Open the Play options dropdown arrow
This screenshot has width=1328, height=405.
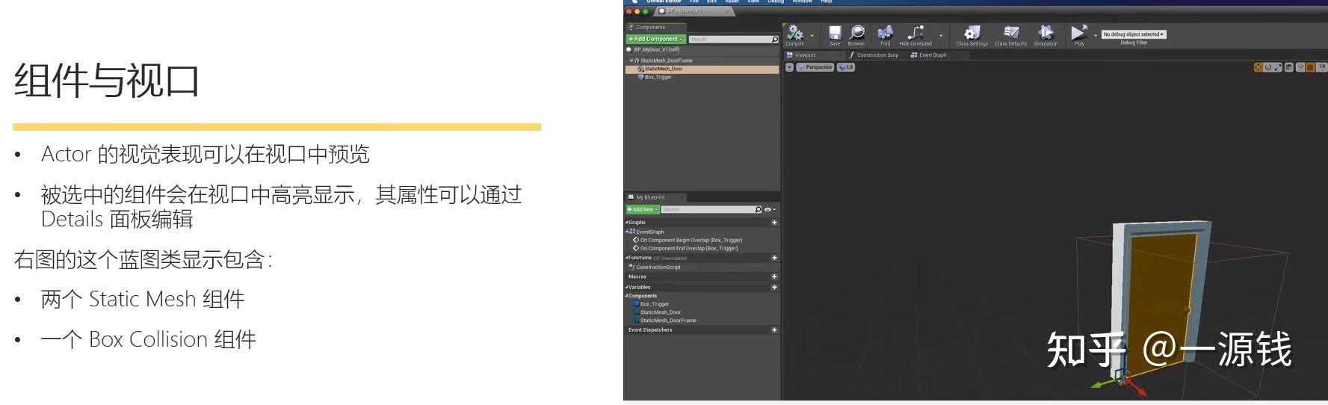(x=1096, y=35)
